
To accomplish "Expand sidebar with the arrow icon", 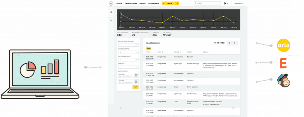I will (111, 20).
